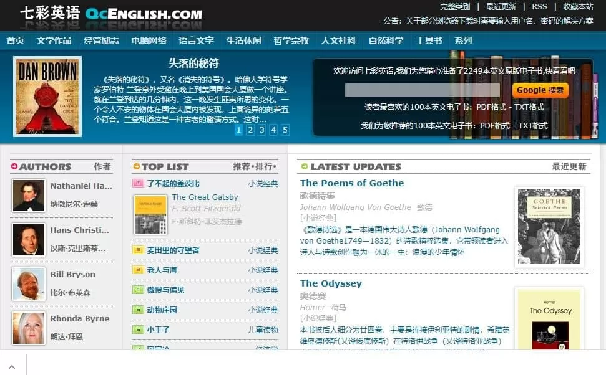Click Rhonda Byrne's author photo
This screenshot has height=375, width=606.
tap(29, 328)
